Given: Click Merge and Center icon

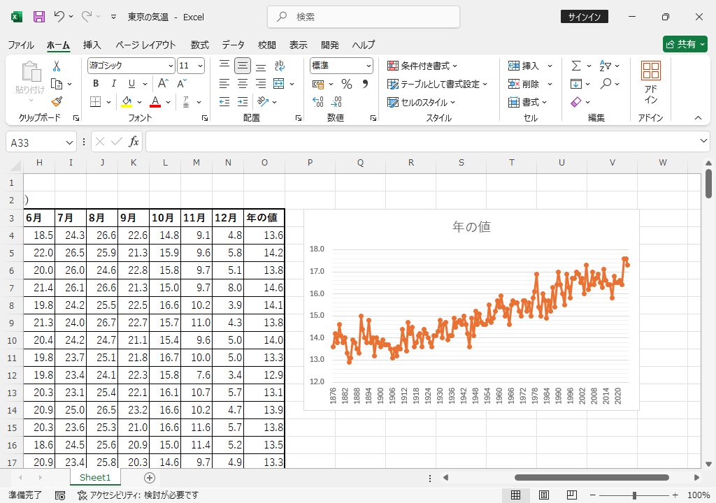Looking at the screenshot, I should 278,84.
